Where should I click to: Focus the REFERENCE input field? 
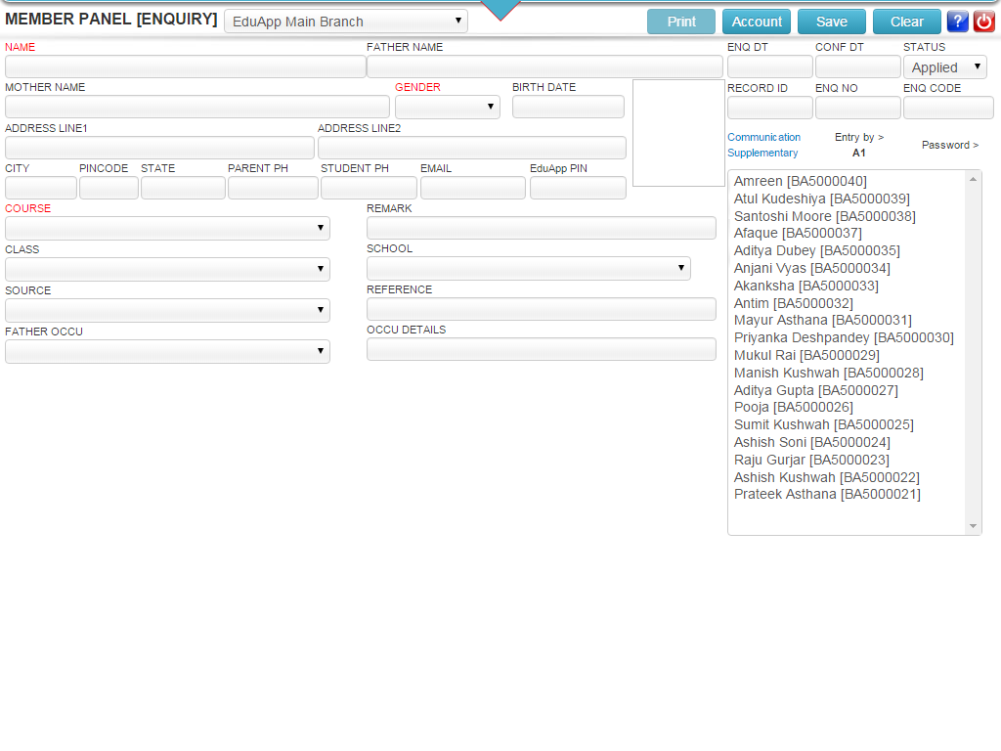click(542, 309)
